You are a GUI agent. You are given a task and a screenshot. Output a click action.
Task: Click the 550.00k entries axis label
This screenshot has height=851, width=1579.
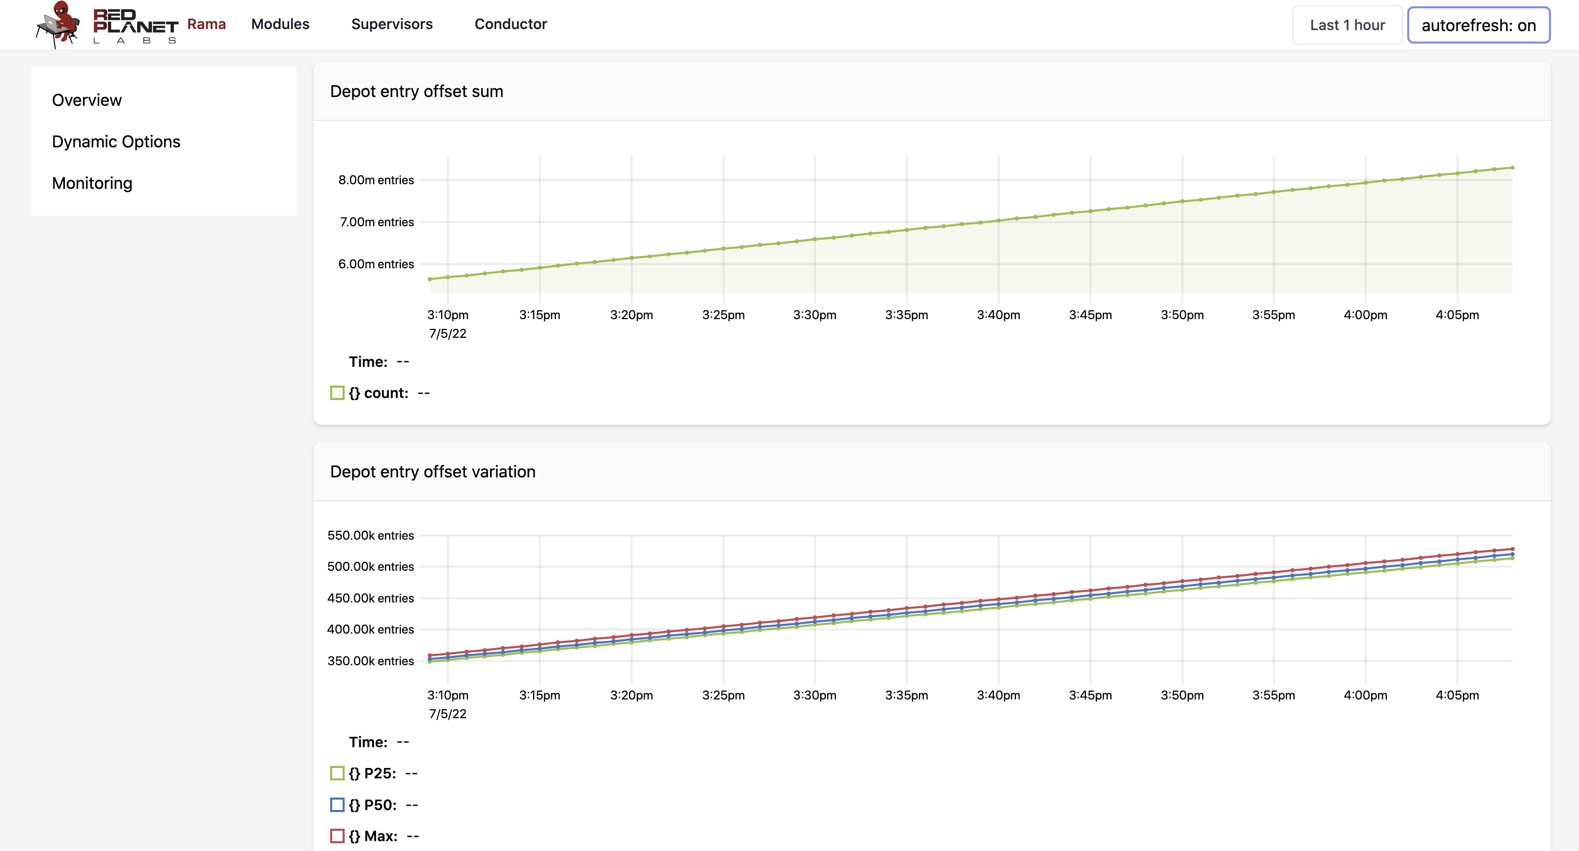coord(371,536)
